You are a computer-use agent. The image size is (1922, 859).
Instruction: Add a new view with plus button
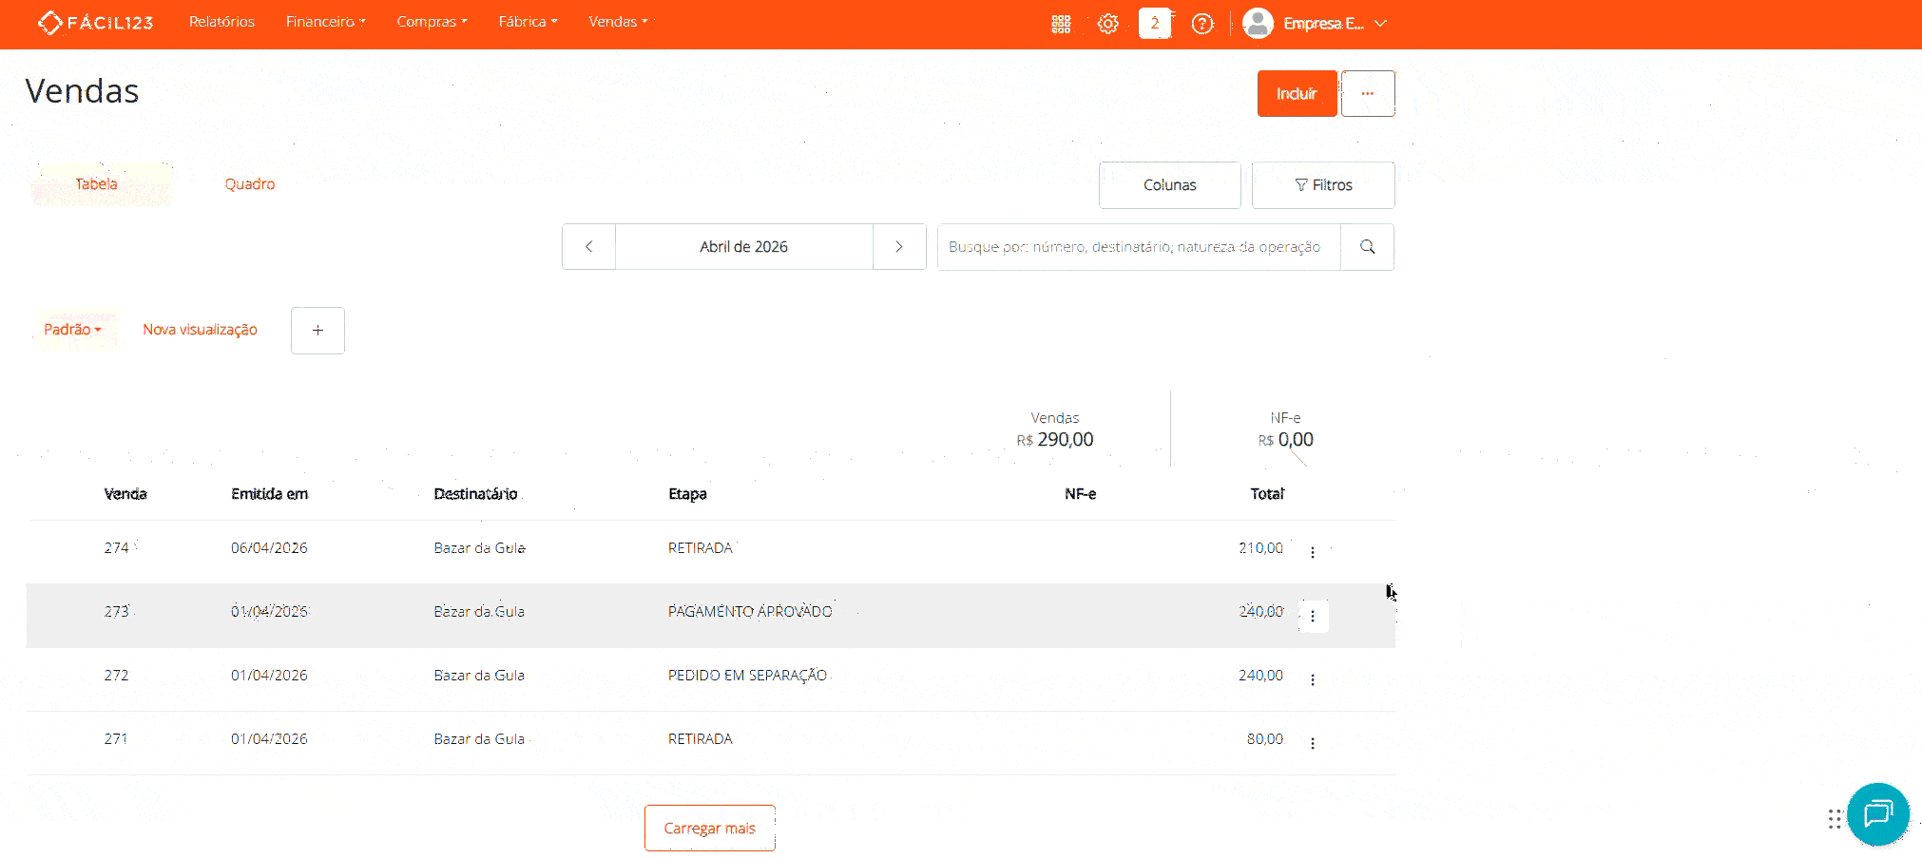[317, 331]
